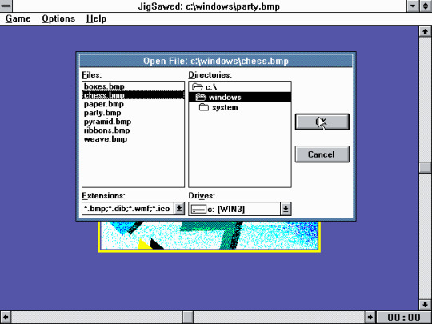Click the horizontal scrollbar left arrow

(x=6, y=318)
